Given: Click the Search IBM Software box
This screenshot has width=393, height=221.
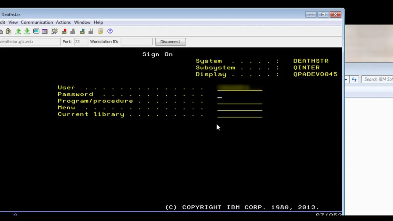Looking at the screenshot, I should 378,79.
